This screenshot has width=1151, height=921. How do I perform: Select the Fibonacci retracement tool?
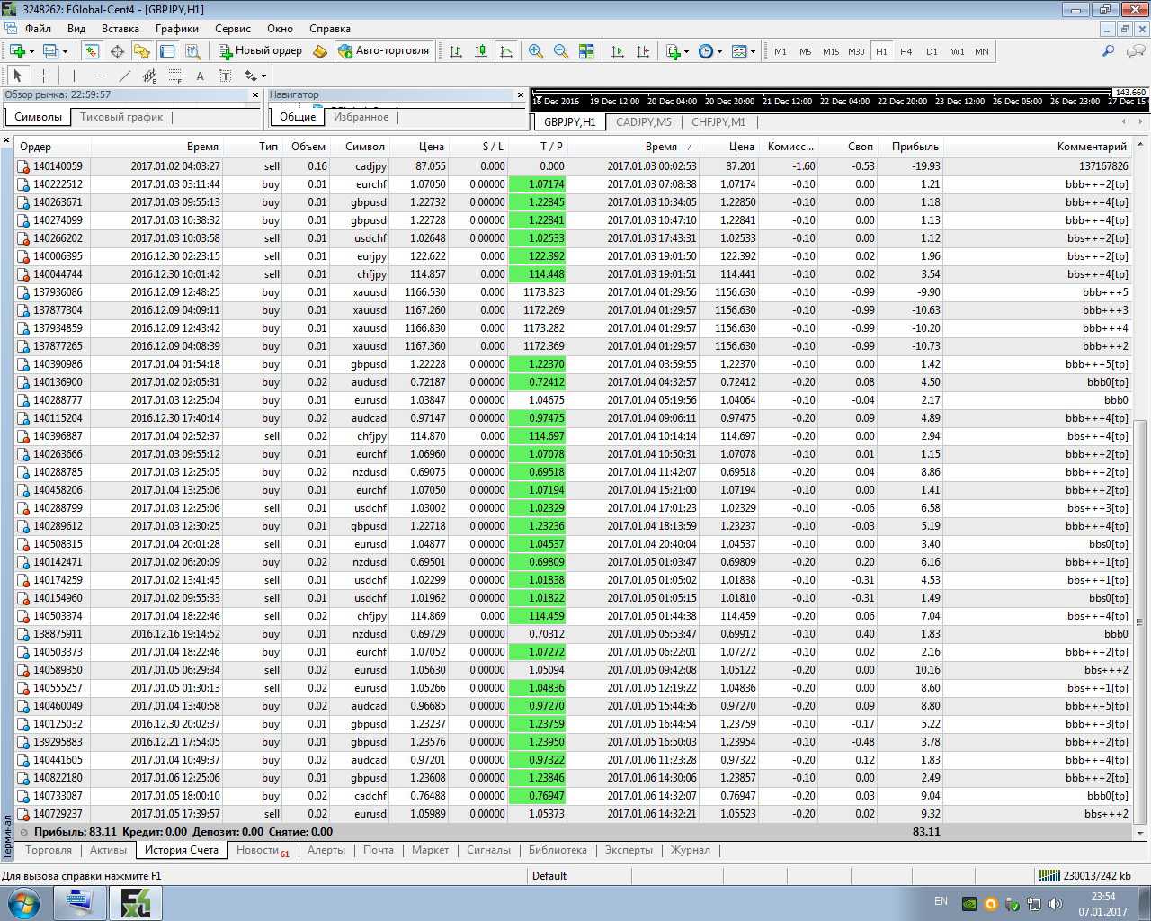click(x=174, y=76)
